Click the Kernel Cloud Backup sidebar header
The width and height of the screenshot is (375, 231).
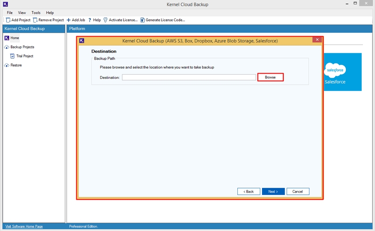coord(34,29)
